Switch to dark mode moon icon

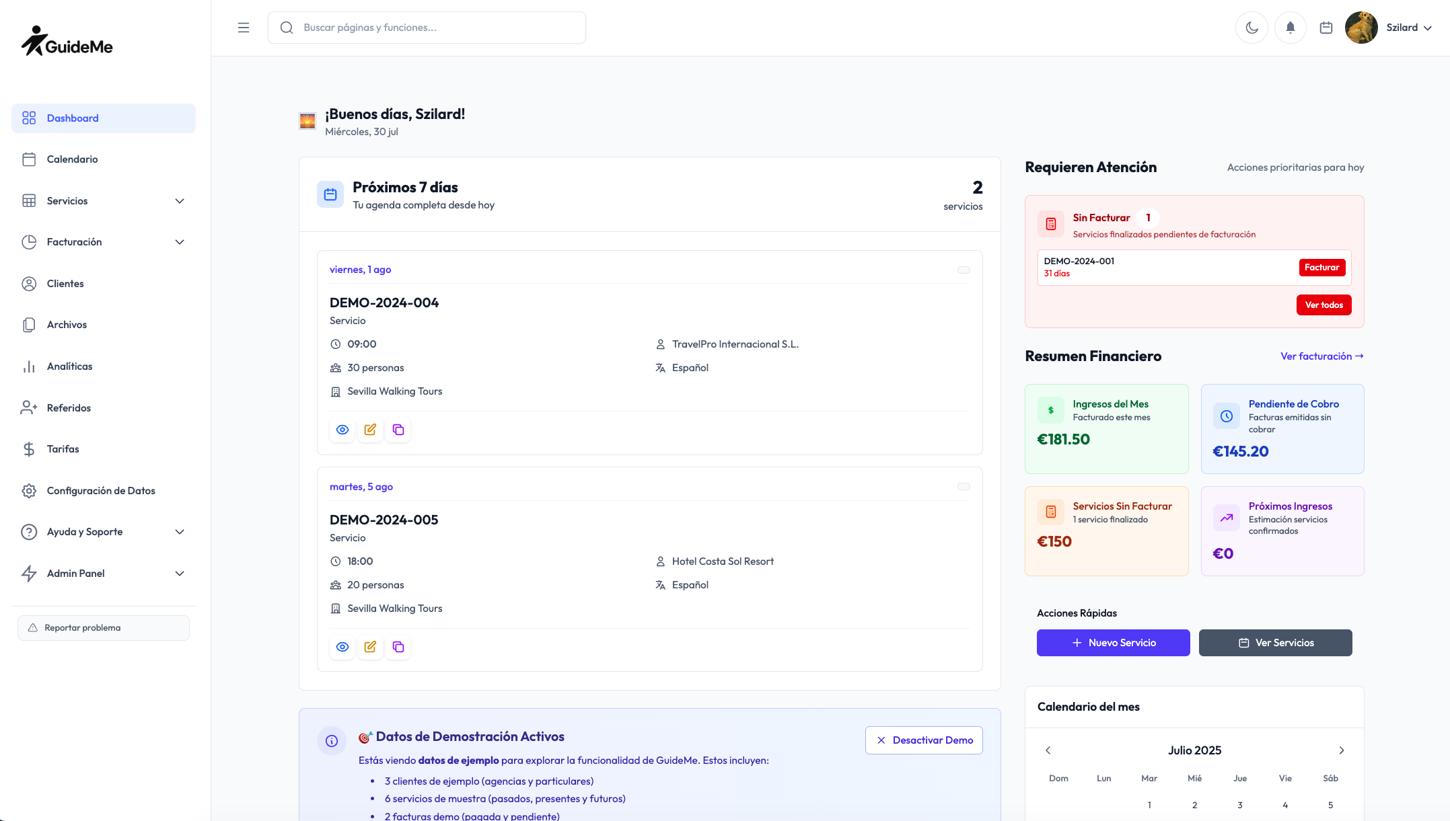[1252, 28]
